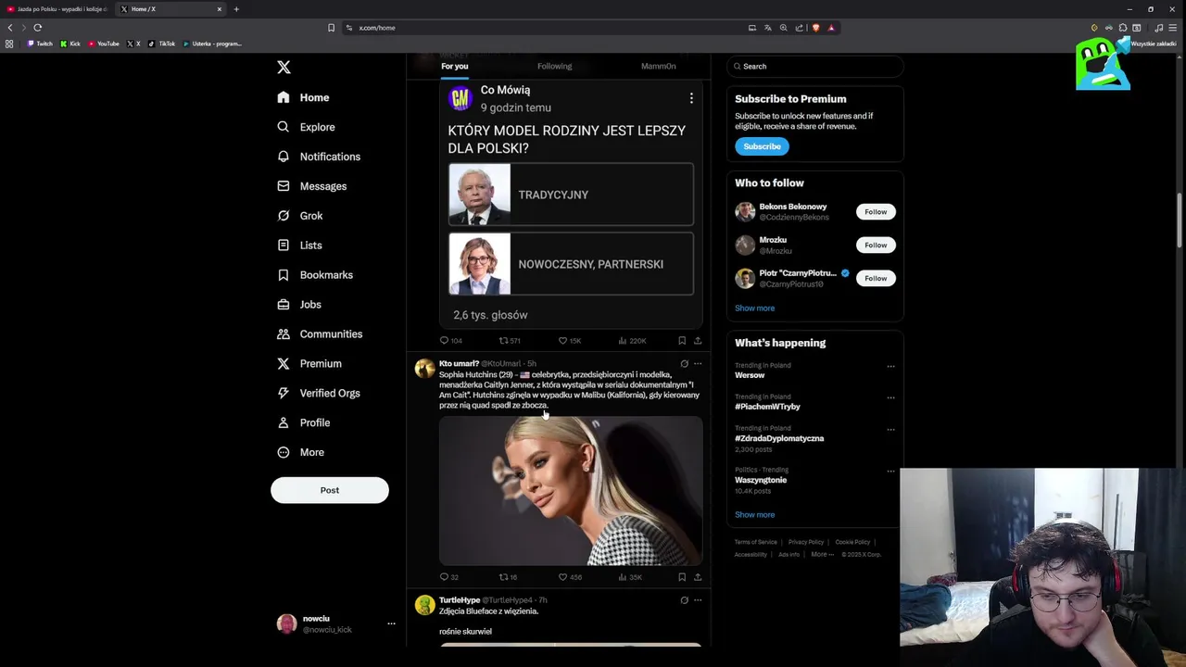Screen dimensions: 1186x667
Task: Click reply icon with 32 comments
Action: pyautogui.click(x=444, y=577)
